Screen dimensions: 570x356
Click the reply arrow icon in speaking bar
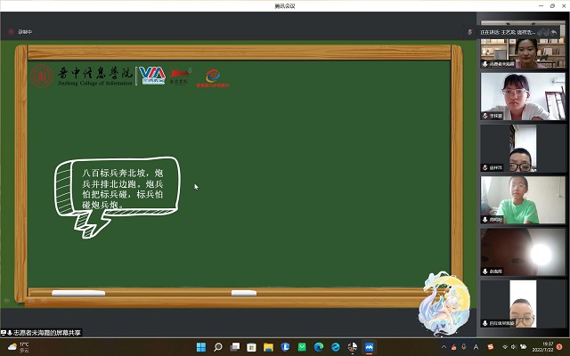coord(553,32)
